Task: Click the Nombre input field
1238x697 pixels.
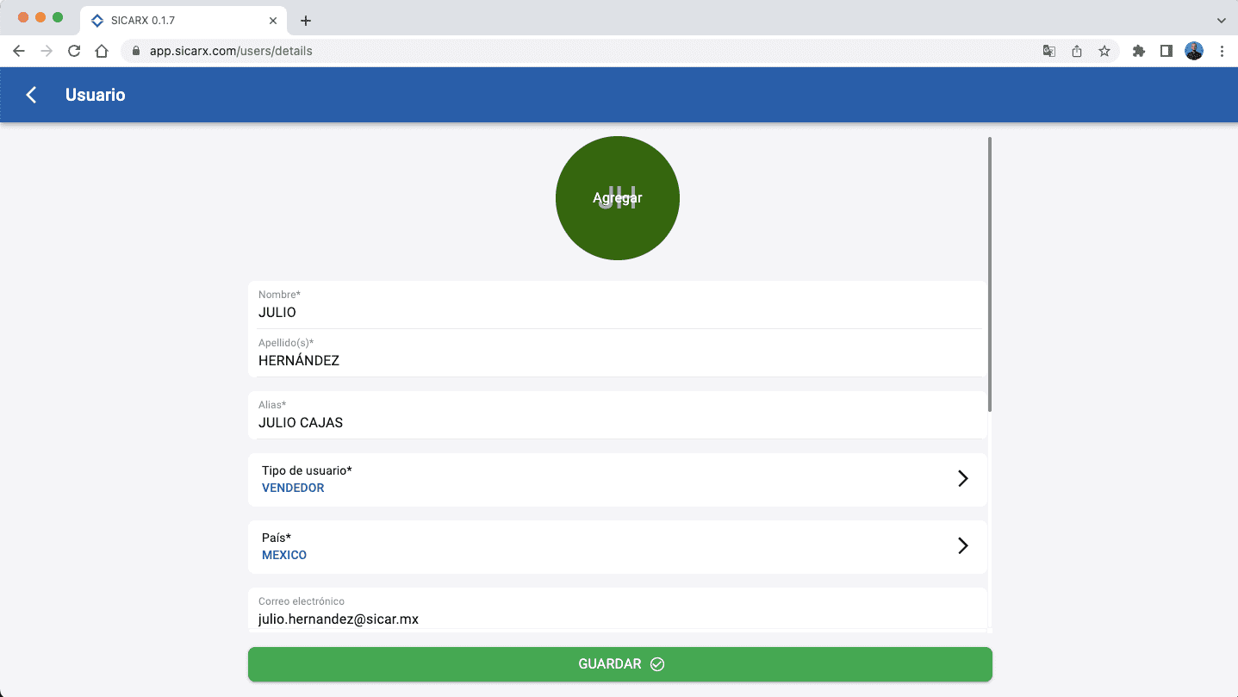Action: (617, 312)
